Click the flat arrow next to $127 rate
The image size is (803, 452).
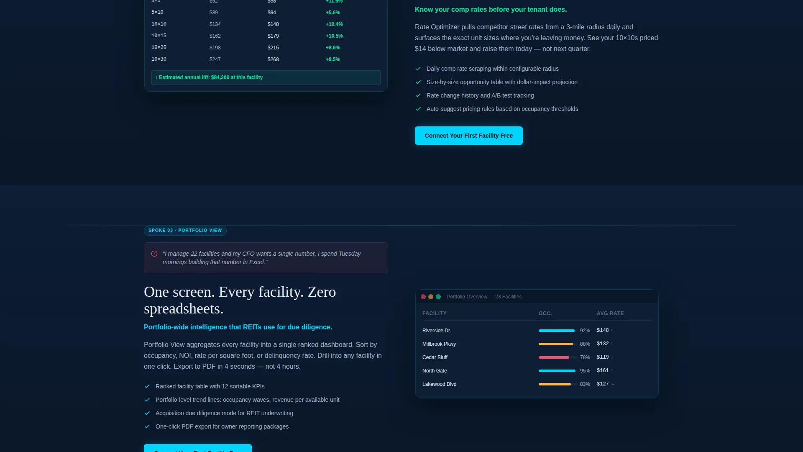[612, 384]
